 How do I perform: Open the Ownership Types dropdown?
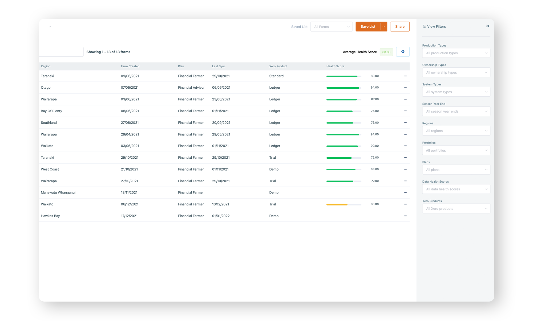click(456, 72)
